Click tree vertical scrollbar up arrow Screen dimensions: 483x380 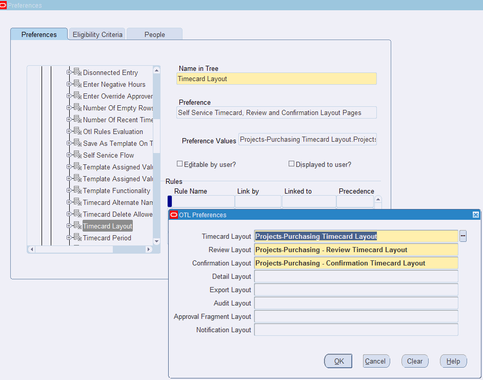coord(156,70)
